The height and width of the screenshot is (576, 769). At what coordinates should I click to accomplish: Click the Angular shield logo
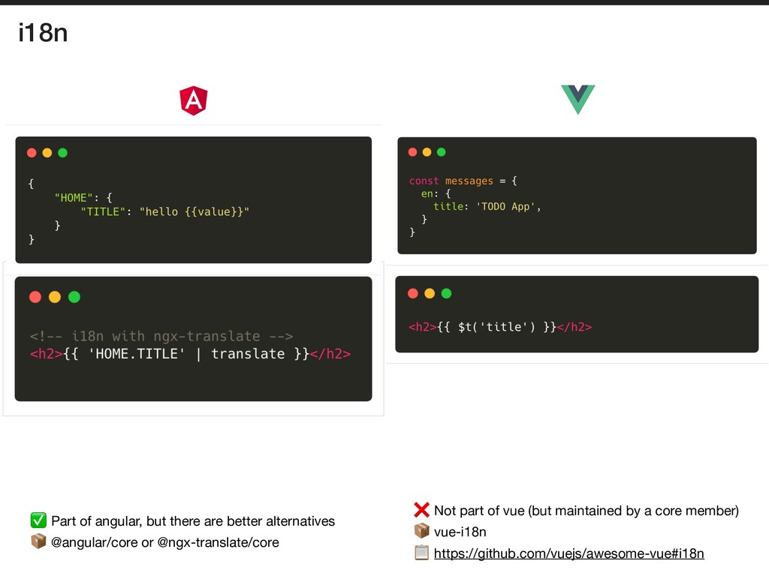point(194,101)
